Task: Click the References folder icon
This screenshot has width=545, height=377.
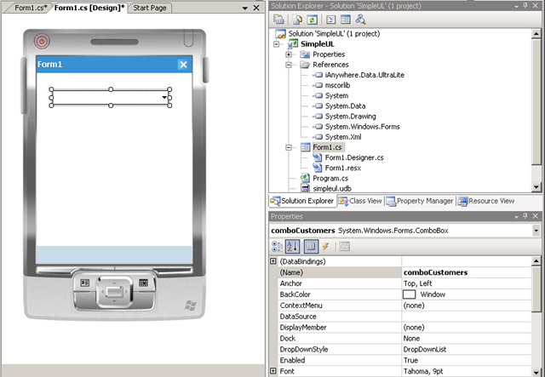Action: [305, 65]
